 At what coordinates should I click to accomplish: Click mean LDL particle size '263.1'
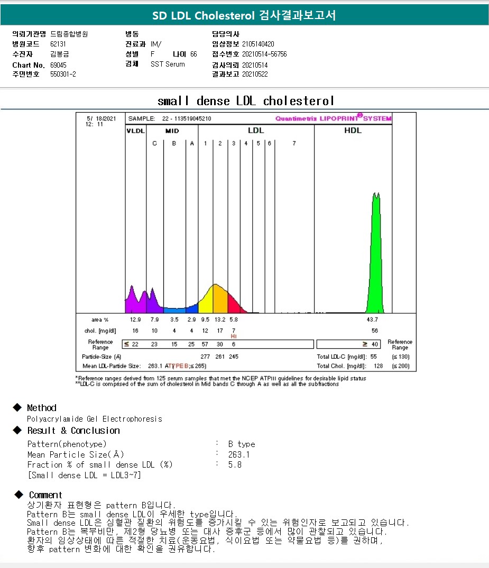(x=155, y=366)
